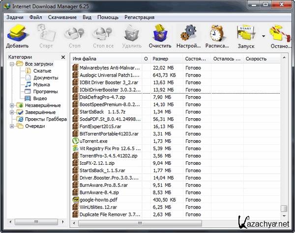Expand the Незавершённые category
Viewport: 295px width, 233px height.
coord(12,105)
